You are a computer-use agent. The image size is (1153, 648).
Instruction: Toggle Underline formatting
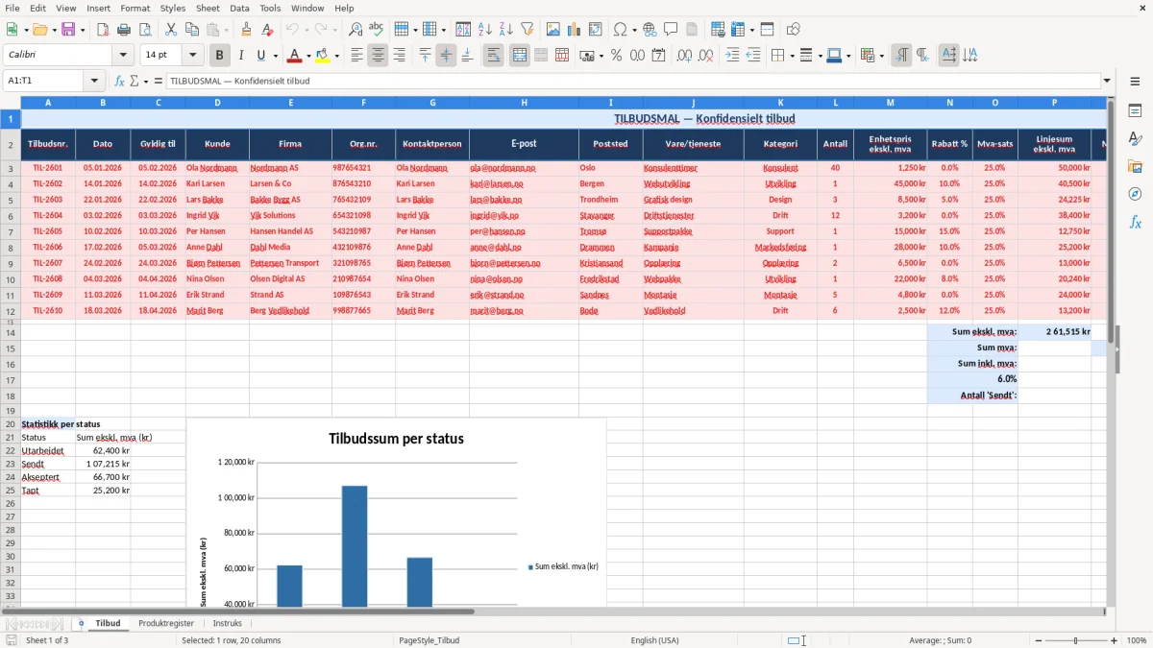(x=262, y=56)
